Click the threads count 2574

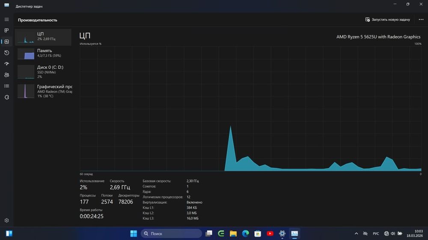[x=107, y=202]
